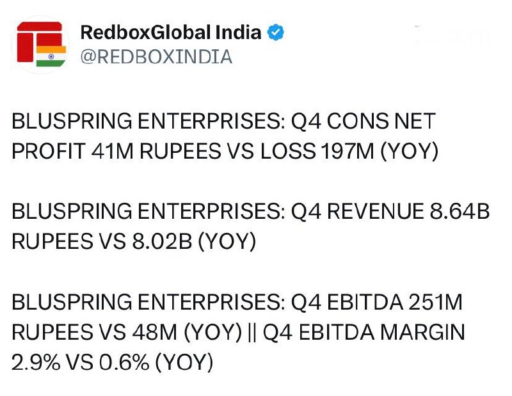Click the 'Q4 EBITDA MARGIN' text
Viewport: 512px width, 396px height.
coord(364,332)
